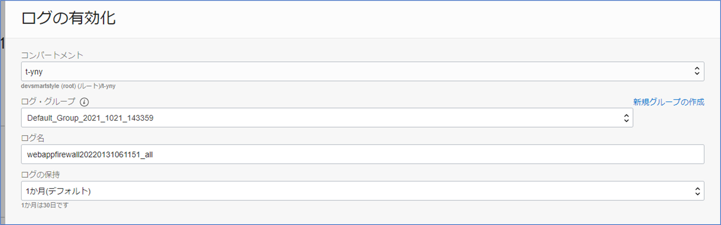The height and width of the screenshot is (225, 721).
Task: Click the up-down arrows in ログ・グループ selector
Action: pyautogui.click(x=626, y=118)
